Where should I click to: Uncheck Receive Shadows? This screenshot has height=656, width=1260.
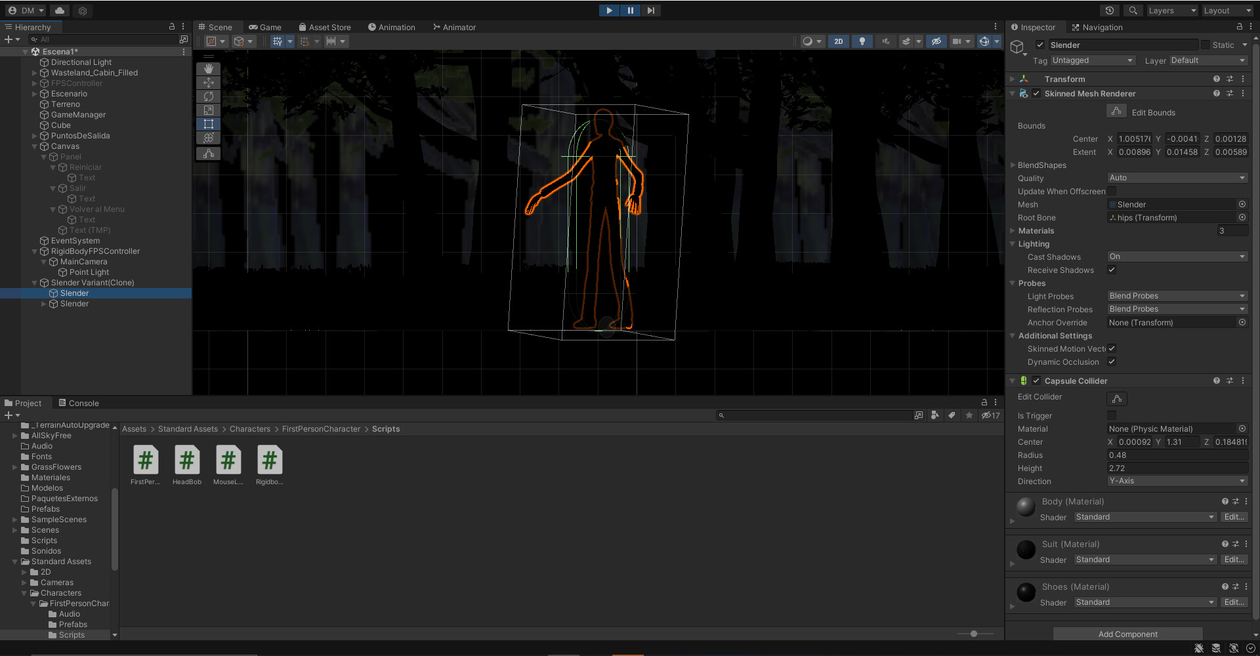(x=1112, y=270)
